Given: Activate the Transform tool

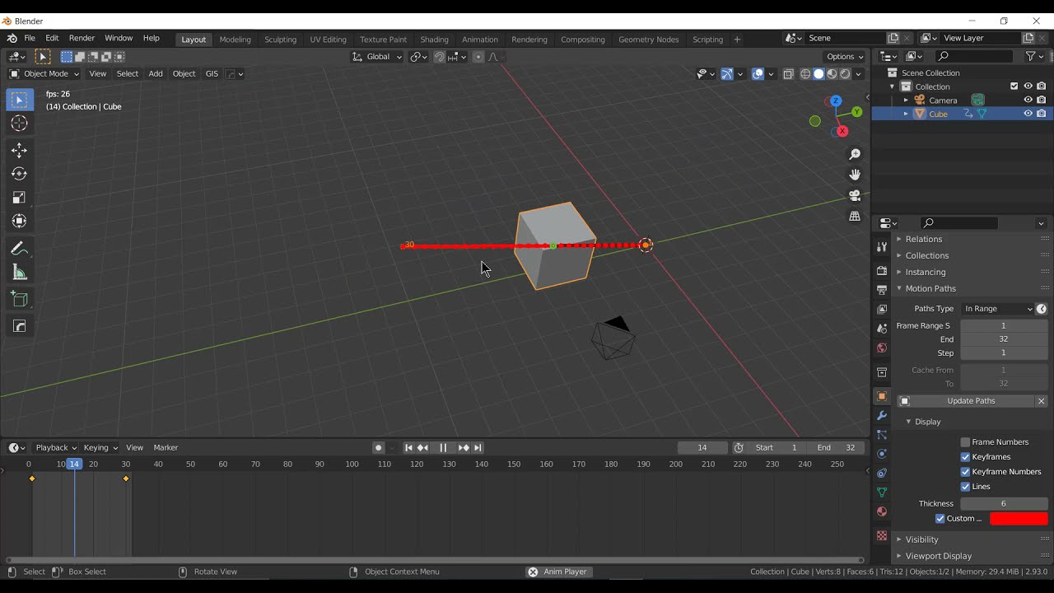Looking at the screenshot, I should (19, 221).
